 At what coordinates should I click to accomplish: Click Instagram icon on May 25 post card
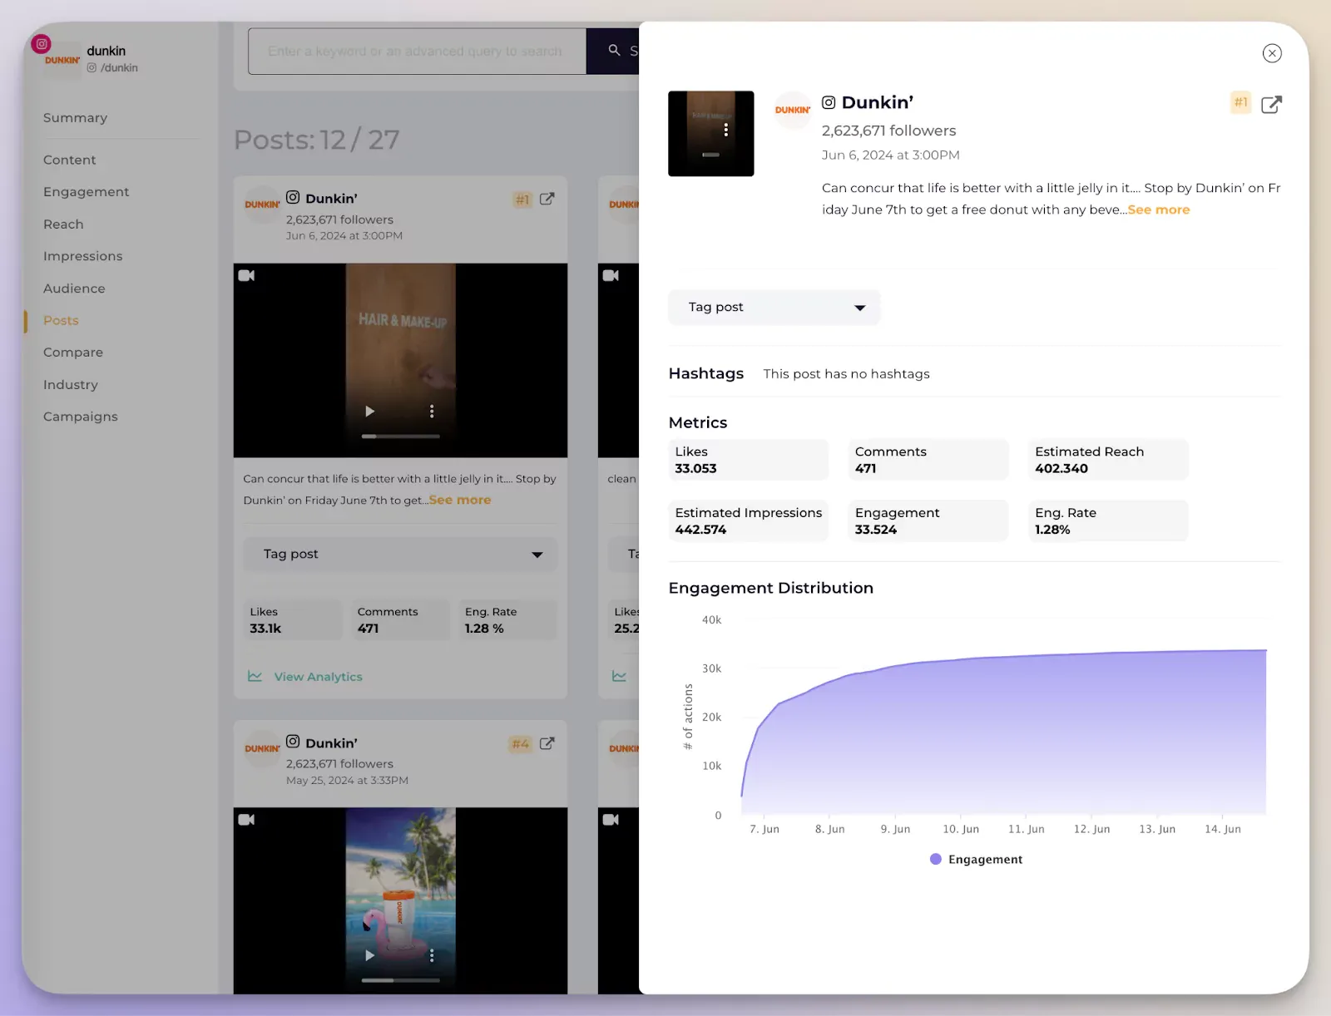(x=293, y=741)
